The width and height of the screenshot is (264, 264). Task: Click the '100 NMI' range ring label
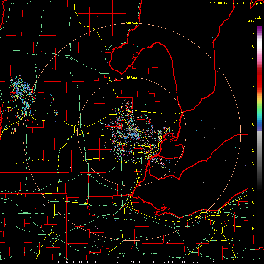tap(132, 23)
